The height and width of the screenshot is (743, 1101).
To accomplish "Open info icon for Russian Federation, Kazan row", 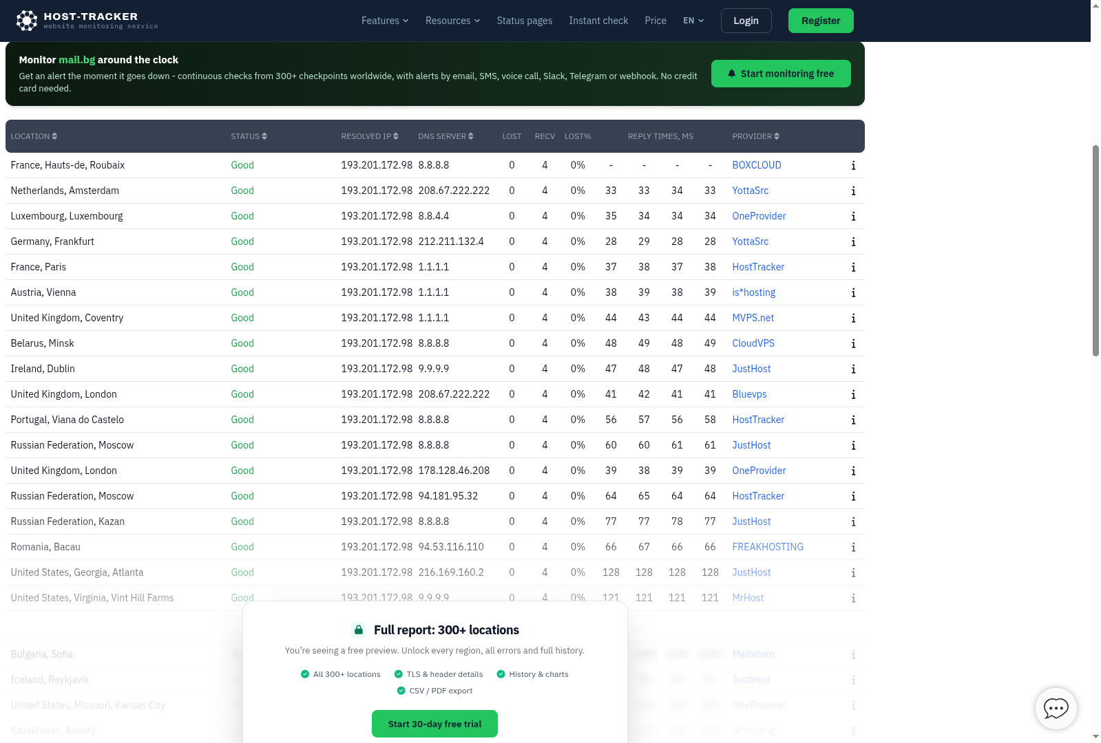I will point(853,521).
